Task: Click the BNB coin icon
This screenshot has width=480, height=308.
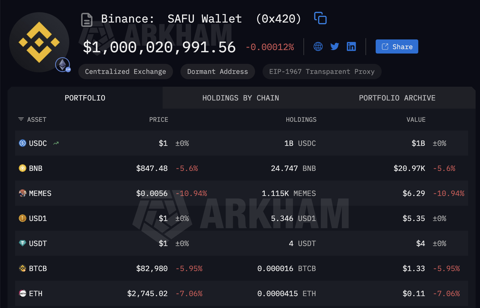Action: pyautogui.click(x=22, y=168)
